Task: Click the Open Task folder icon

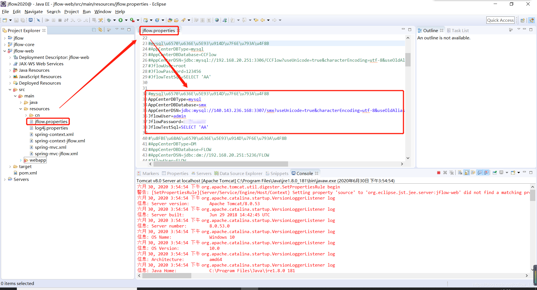Action: (176, 20)
